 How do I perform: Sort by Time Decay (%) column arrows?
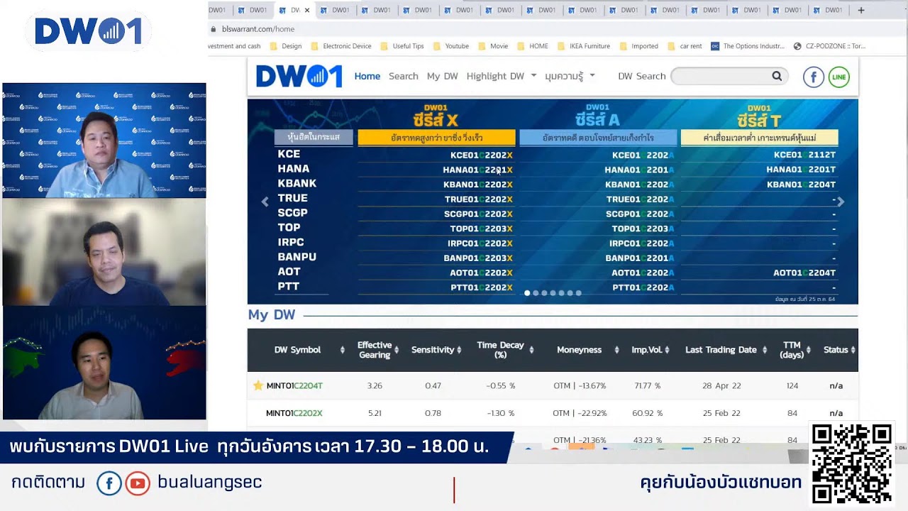(x=531, y=350)
